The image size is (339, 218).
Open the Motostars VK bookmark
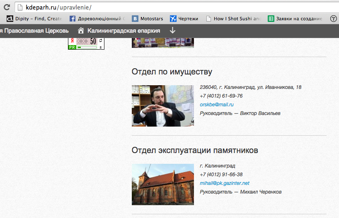click(148, 19)
